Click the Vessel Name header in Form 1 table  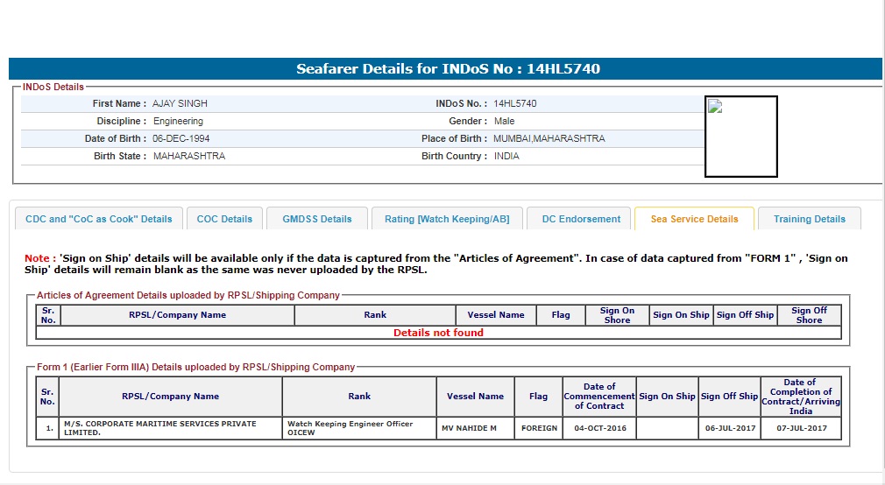pyautogui.click(x=475, y=397)
